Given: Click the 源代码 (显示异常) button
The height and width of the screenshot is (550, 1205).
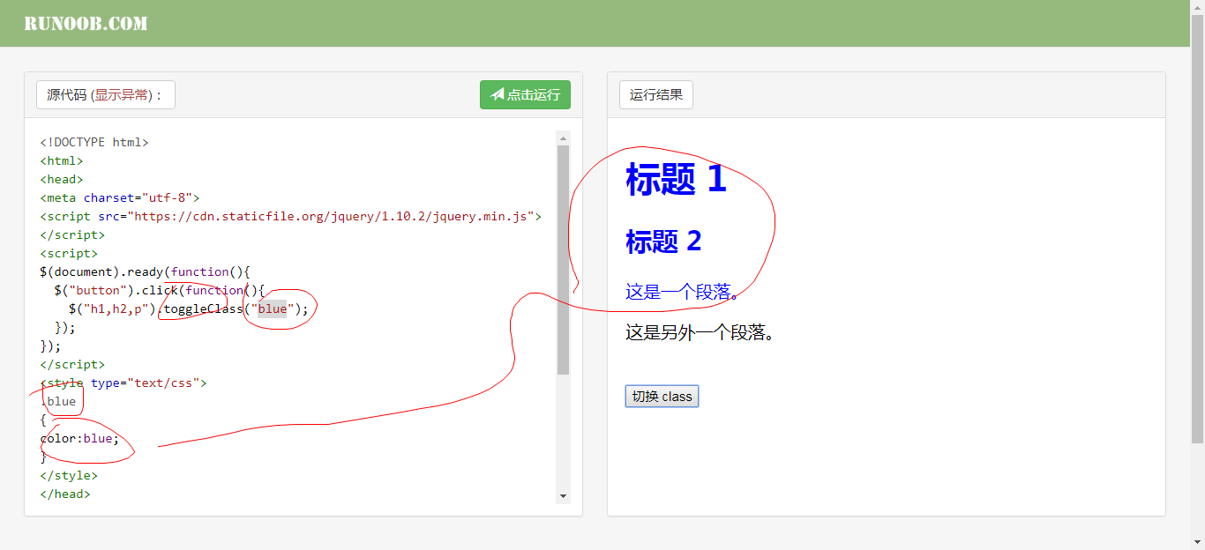Looking at the screenshot, I should [106, 95].
